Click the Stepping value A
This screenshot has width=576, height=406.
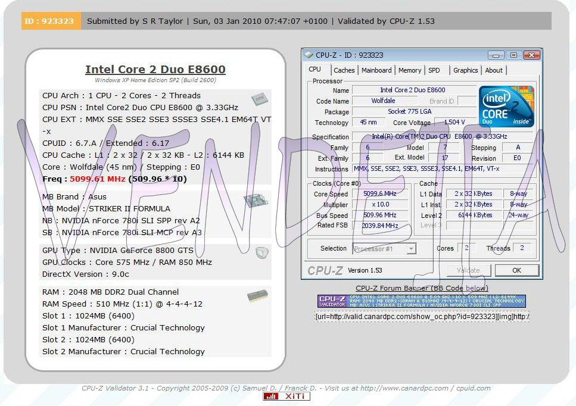[x=518, y=147]
